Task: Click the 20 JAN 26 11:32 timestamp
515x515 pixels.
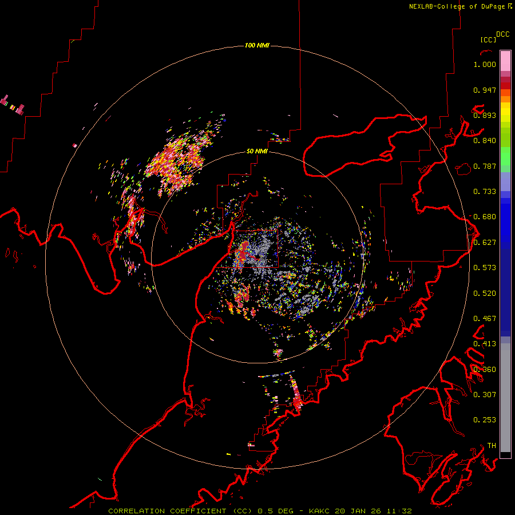Action: point(374,511)
